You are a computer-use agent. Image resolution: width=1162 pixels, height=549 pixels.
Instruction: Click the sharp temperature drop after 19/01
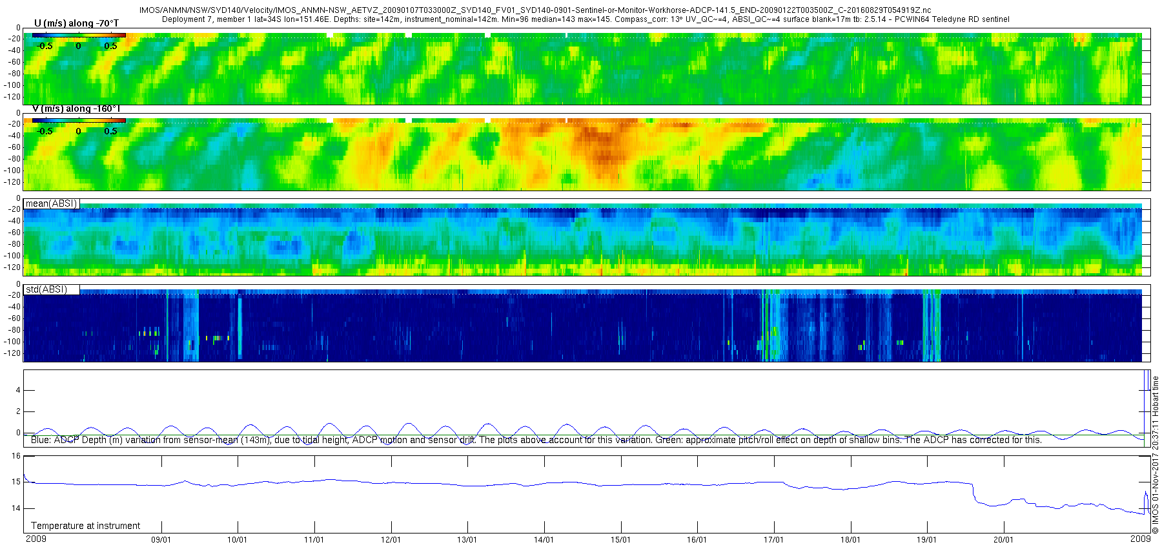973,493
